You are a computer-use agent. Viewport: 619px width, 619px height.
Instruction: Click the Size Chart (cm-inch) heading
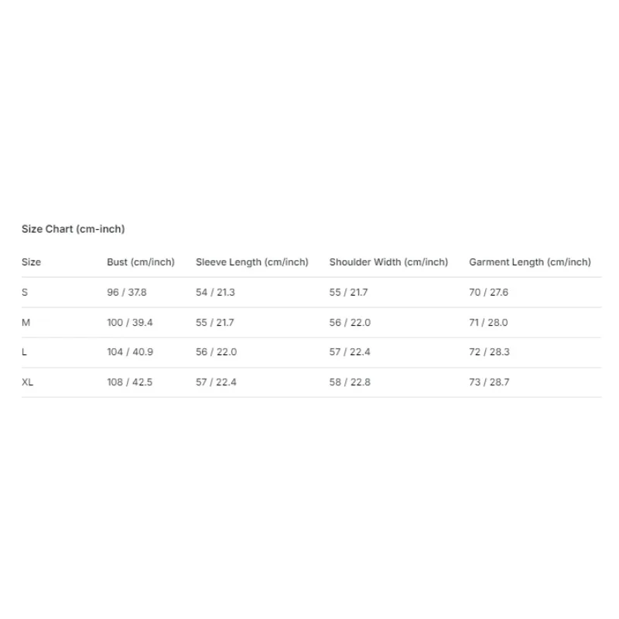[73, 229]
